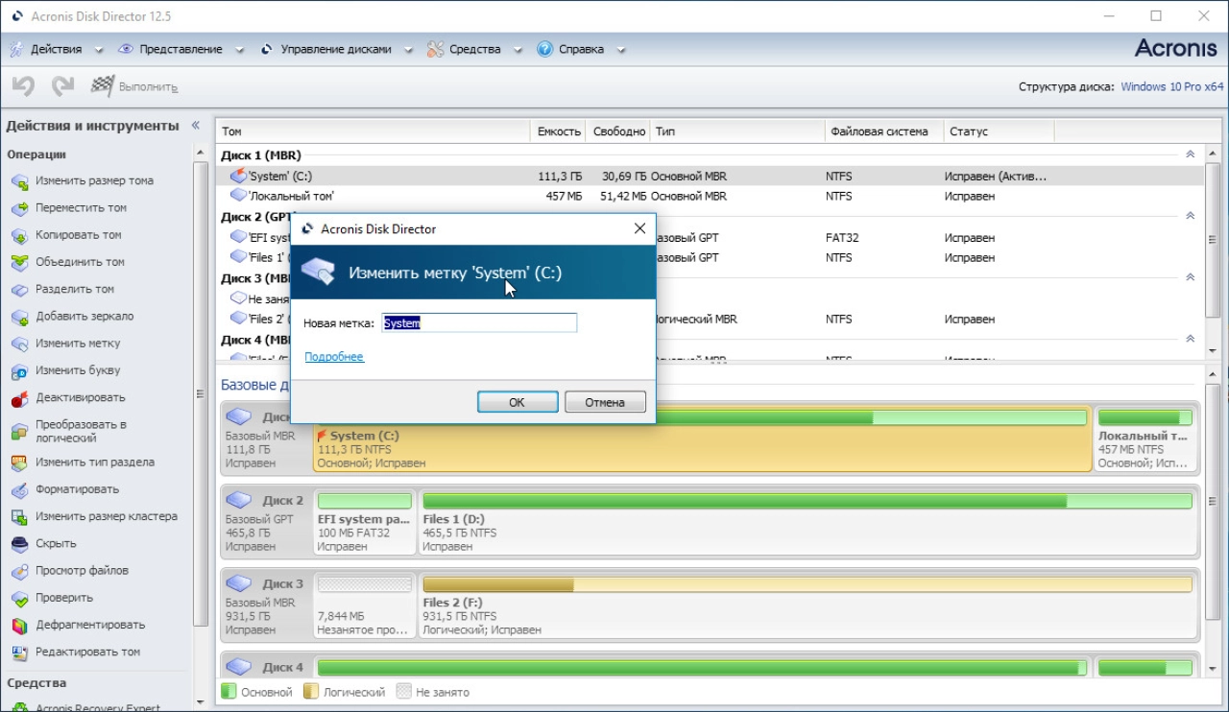This screenshot has height=712, width=1229.
Task: Click the Defragment icon (Дефрагментировать)
Action: pos(19,625)
